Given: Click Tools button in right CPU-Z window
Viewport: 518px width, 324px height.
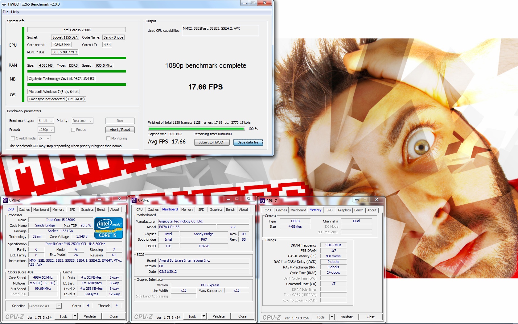Looking at the screenshot, I should 321,317.
